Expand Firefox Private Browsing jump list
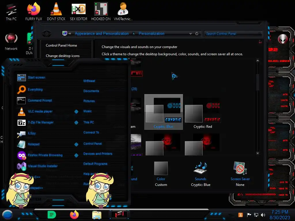 [76, 155]
